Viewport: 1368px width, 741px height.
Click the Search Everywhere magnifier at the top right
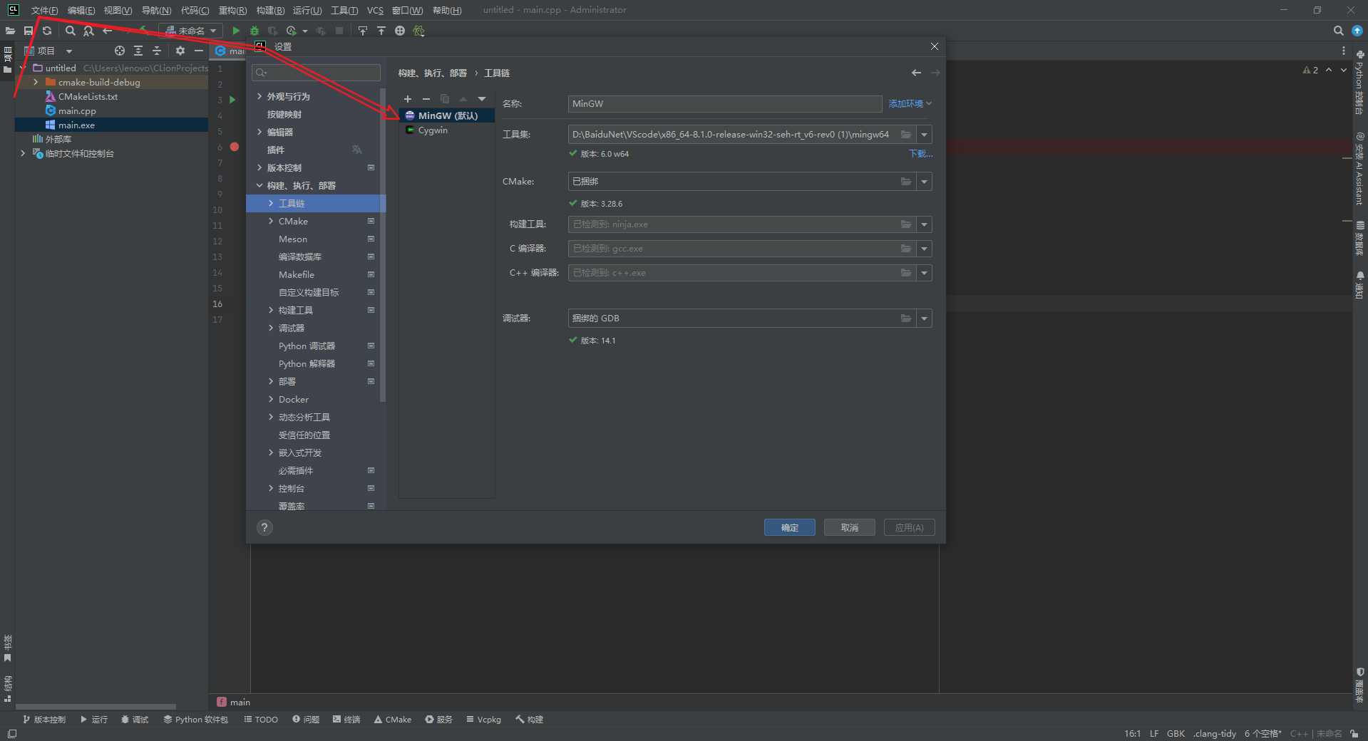[x=1338, y=31]
